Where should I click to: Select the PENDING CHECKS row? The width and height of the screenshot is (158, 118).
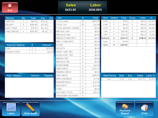click(x=78, y=72)
